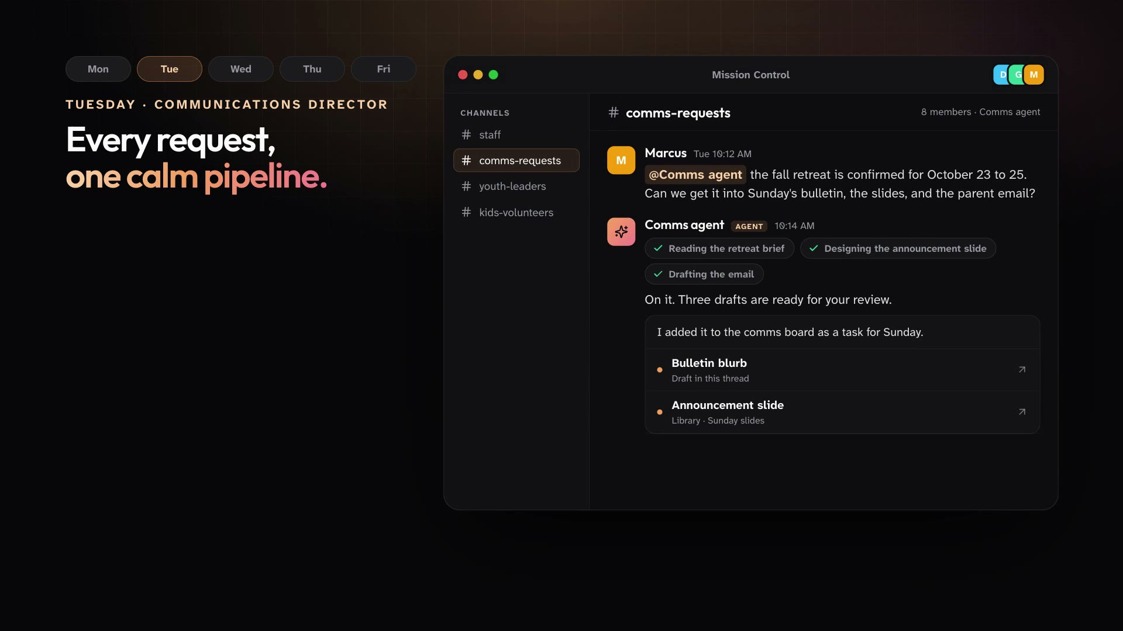Switch to the Thu day tab
Screen dimensions: 1123x631
(x=312, y=69)
